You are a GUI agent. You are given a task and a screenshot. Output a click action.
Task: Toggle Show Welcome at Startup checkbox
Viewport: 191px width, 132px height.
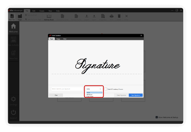coord(157,117)
